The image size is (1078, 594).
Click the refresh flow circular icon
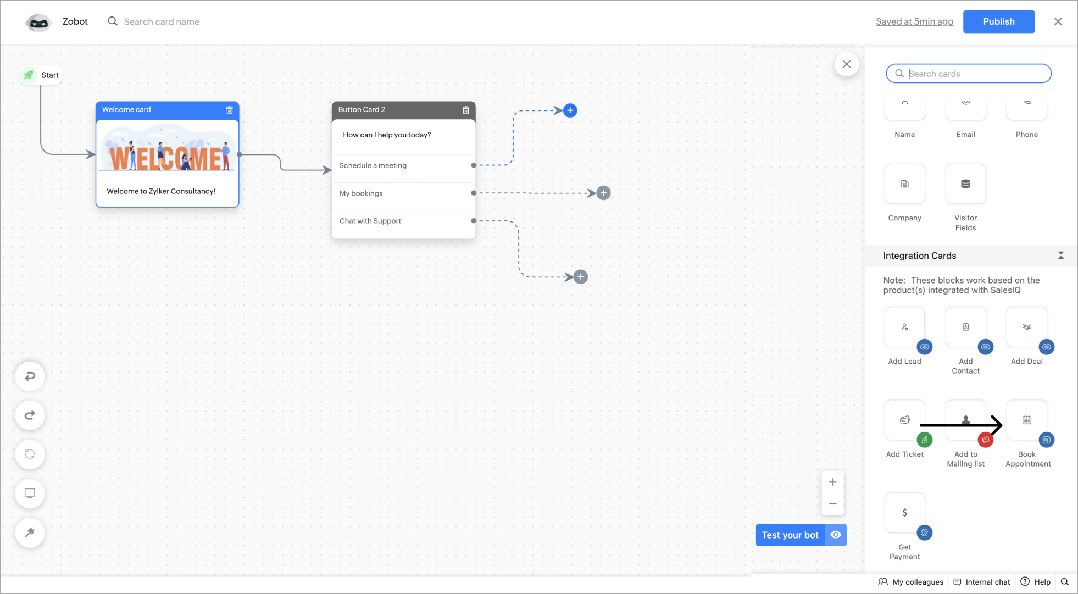pos(30,454)
